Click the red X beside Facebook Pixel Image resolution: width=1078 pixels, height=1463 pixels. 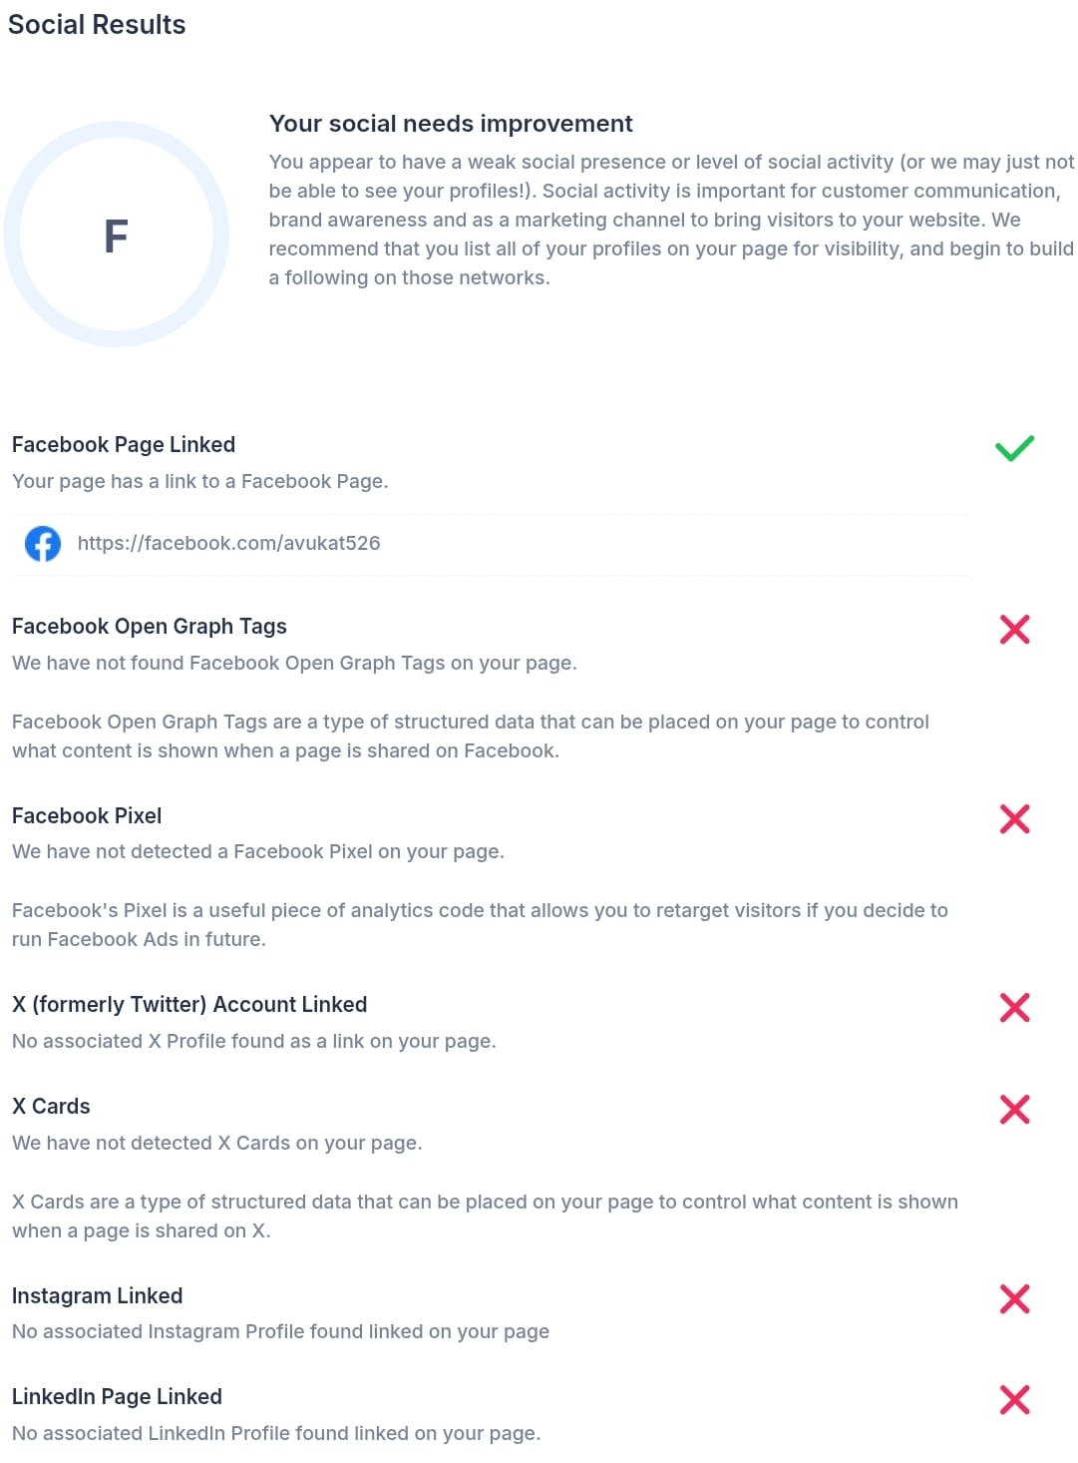tap(1014, 818)
